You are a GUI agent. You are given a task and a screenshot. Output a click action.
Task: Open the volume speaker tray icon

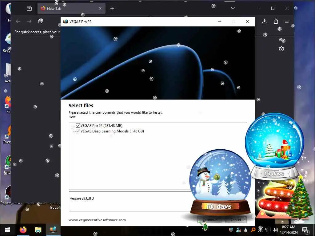(275, 230)
